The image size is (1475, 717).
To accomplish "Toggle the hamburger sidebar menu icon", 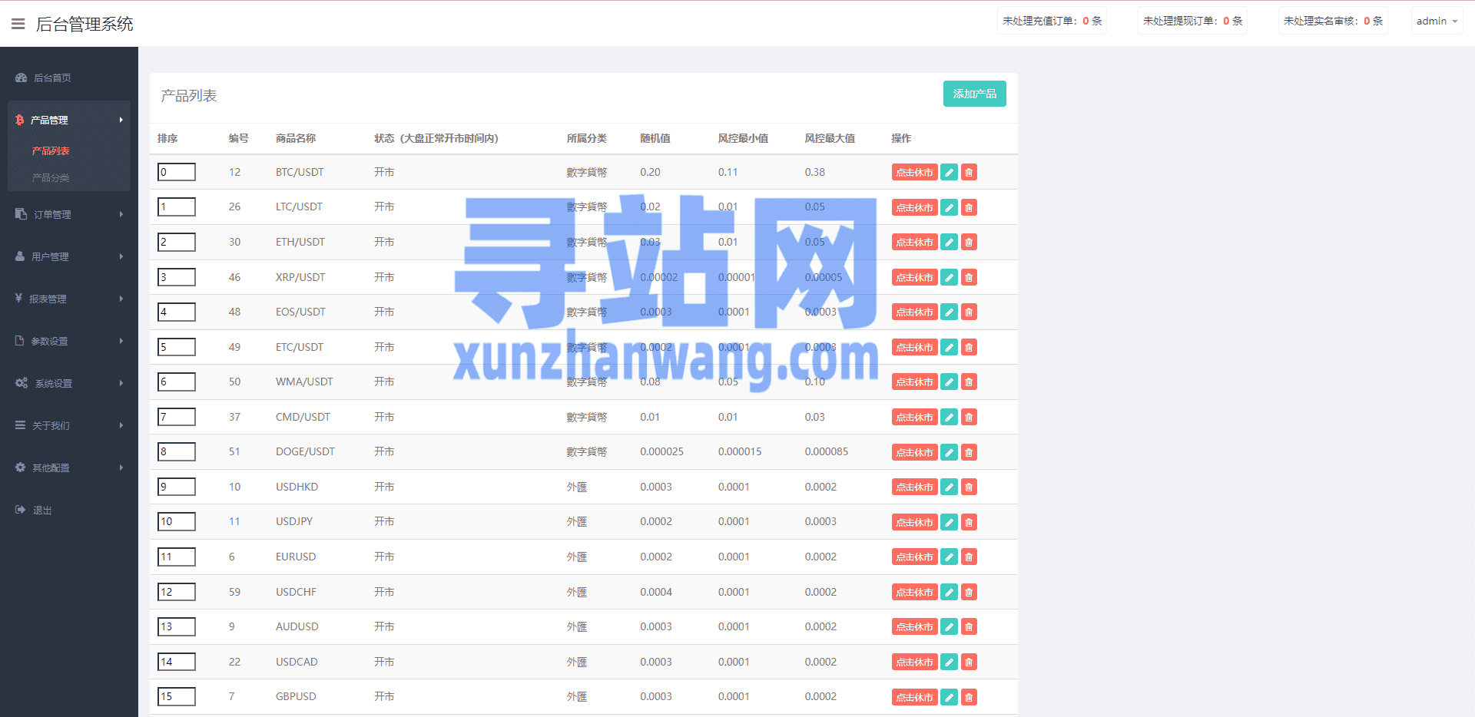I will tap(18, 24).
